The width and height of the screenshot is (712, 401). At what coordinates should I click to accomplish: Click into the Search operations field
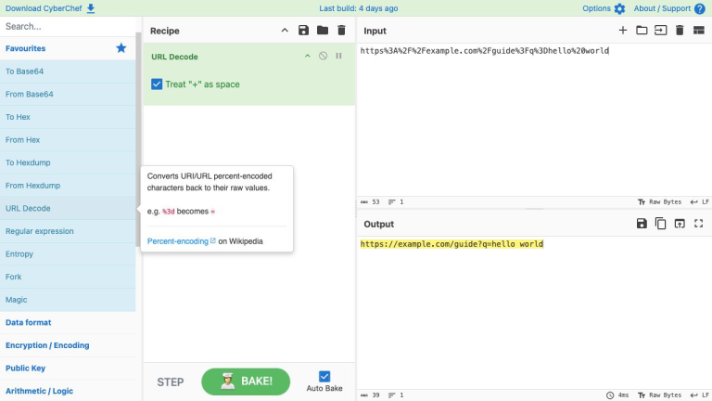68,26
